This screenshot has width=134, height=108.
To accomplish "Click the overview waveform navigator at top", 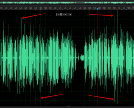I will (67, 3).
